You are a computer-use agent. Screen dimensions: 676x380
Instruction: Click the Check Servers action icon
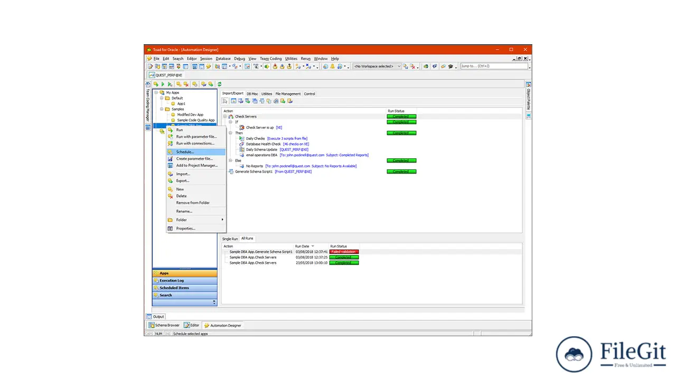pyautogui.click(x=231, y=117)
